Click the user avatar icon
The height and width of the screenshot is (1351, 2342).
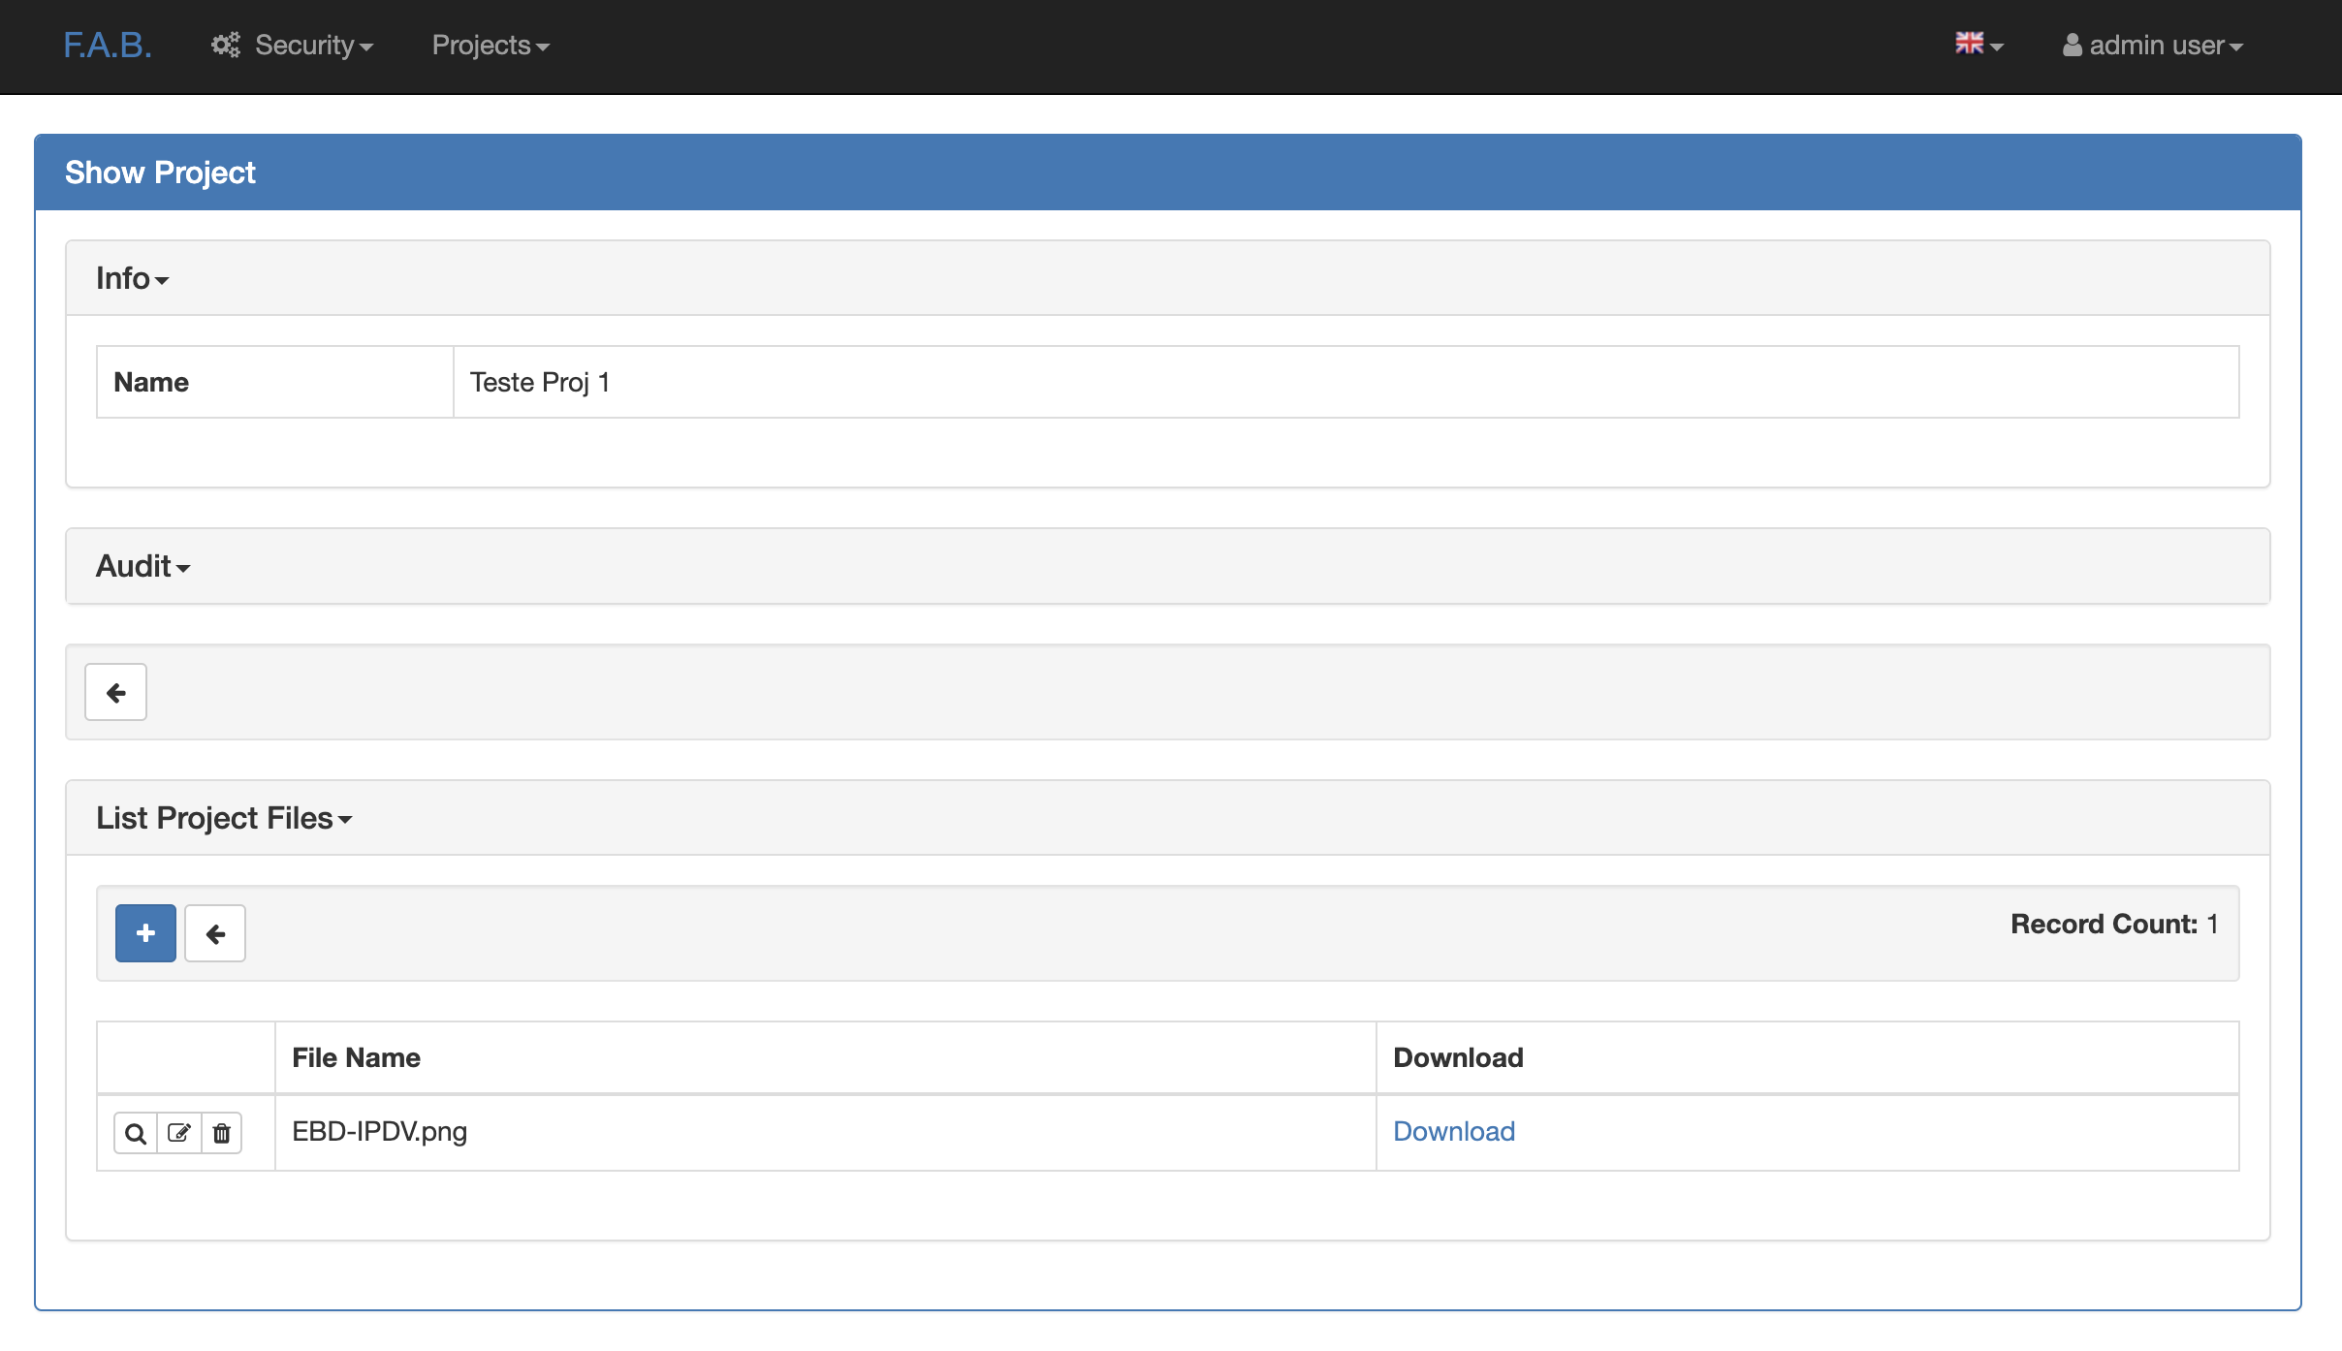pyautogui.click(x=2073, y=44)
